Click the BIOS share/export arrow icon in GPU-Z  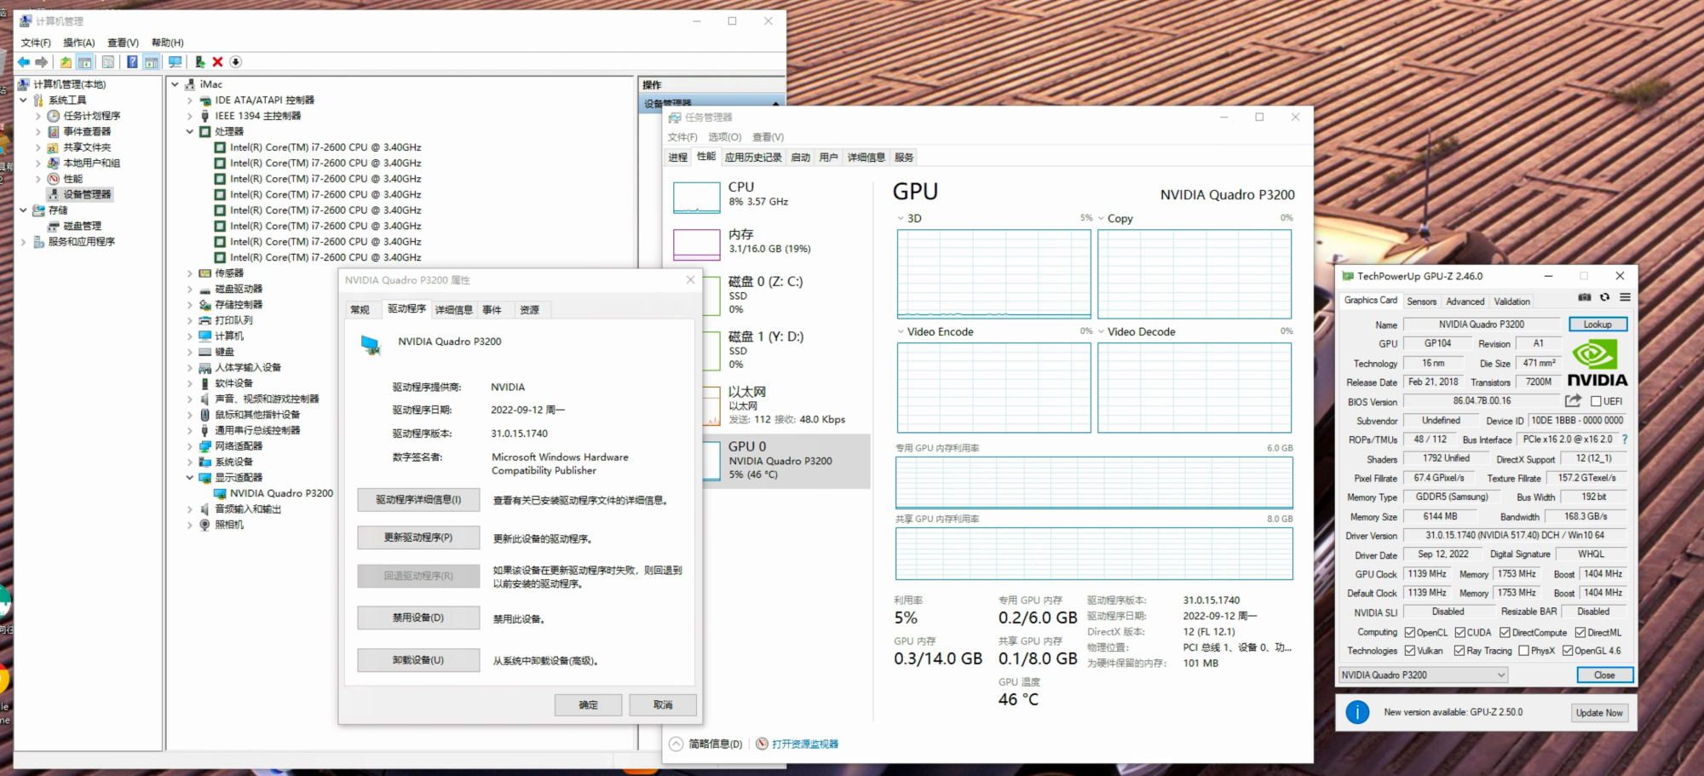1573,400
